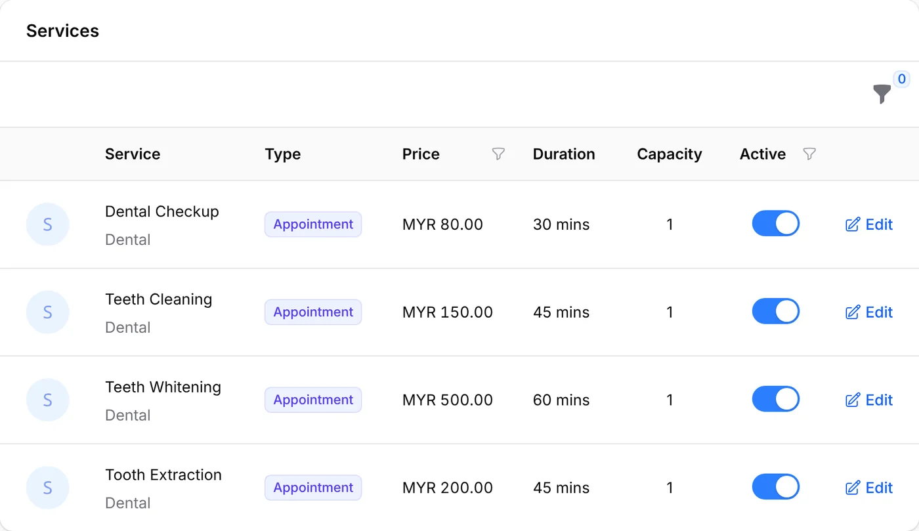This screenshot has width=919, height=531.
Task: Click the Capacity column header
Action: 670,154
